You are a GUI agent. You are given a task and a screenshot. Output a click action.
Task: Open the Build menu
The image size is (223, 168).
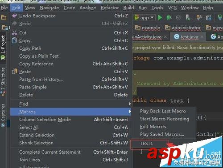(x=128, y=8)
